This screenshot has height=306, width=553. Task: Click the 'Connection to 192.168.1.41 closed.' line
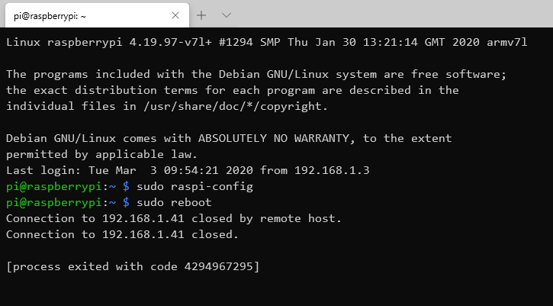(x=122, y=234)
